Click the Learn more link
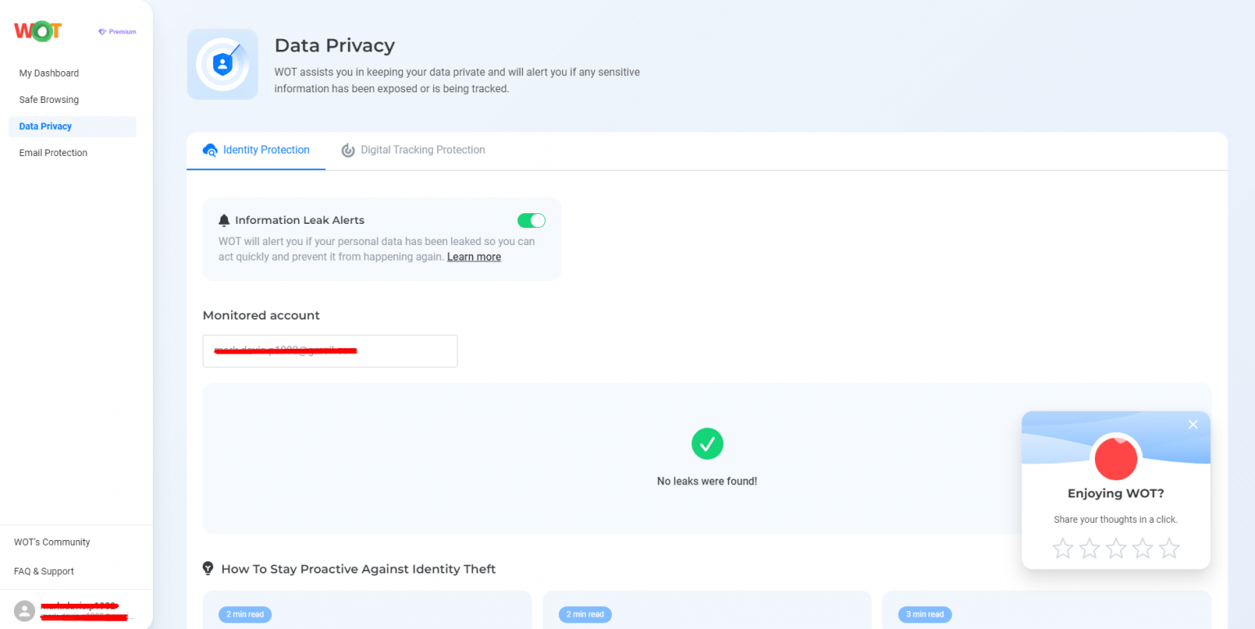This screenshot has width=1255, height=629. pos(474,257)
